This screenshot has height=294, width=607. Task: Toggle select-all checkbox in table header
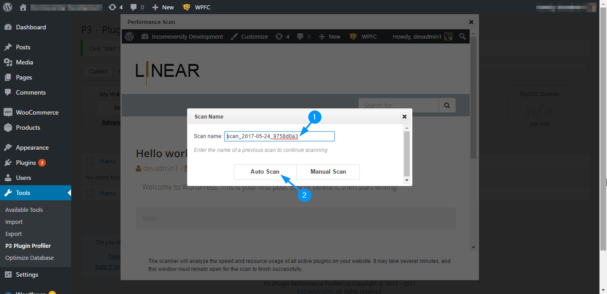90,161
